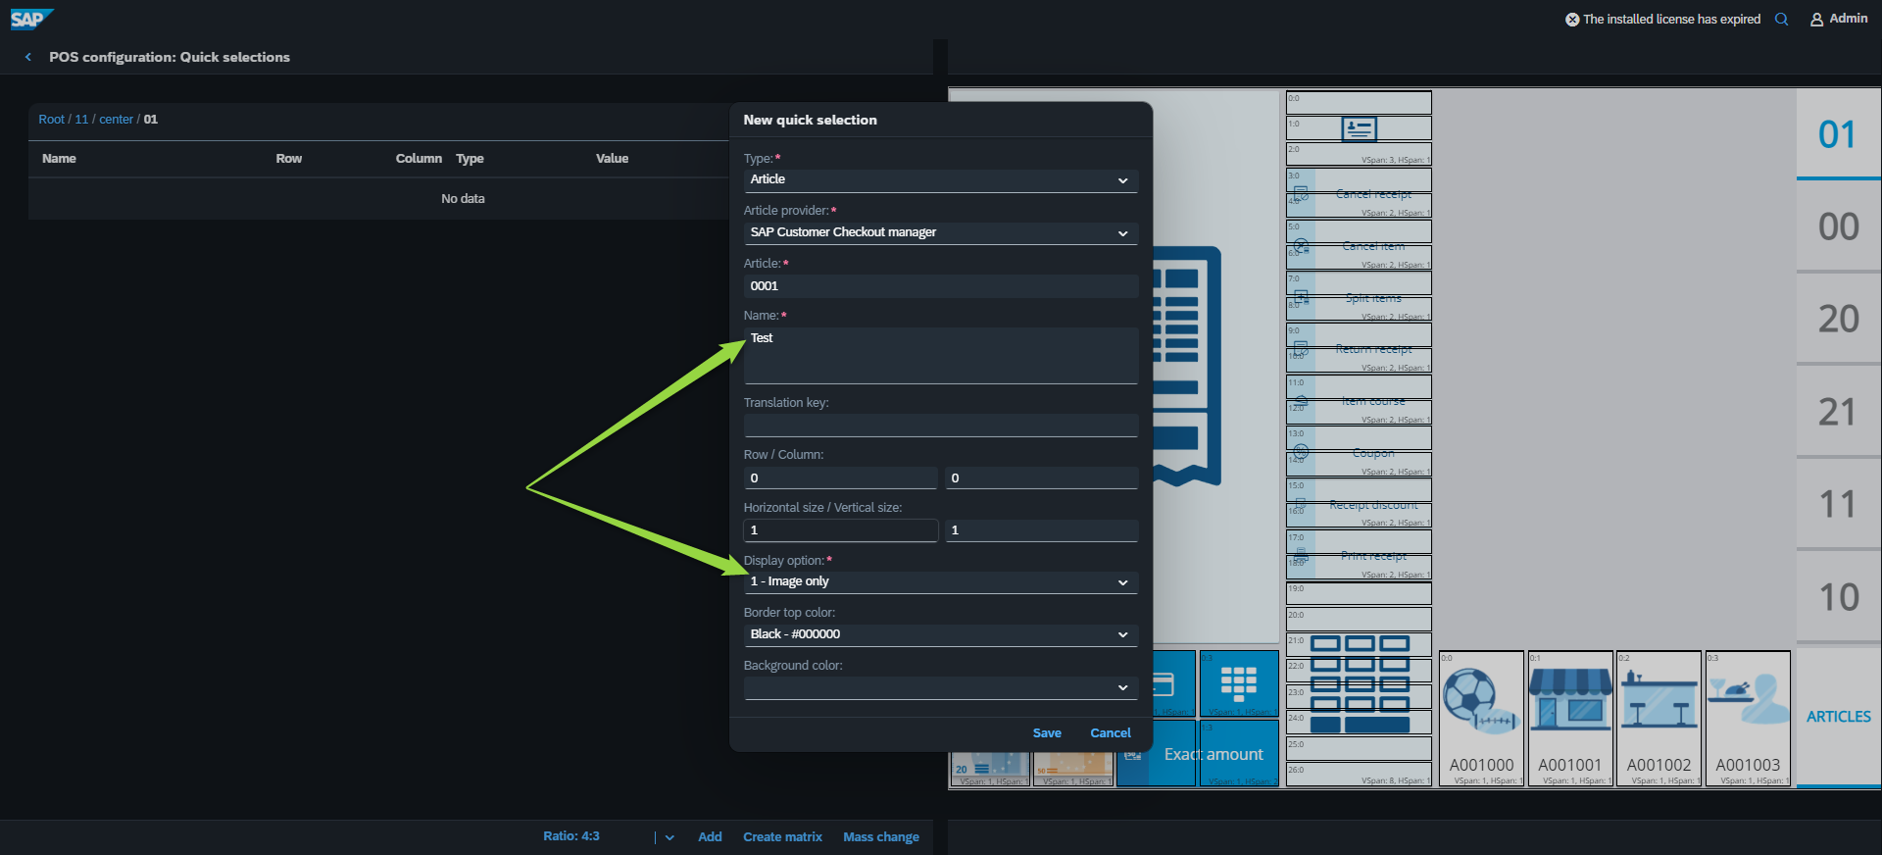
Task: Select the storefront A001001 tile
Action: coord(1569,718)
